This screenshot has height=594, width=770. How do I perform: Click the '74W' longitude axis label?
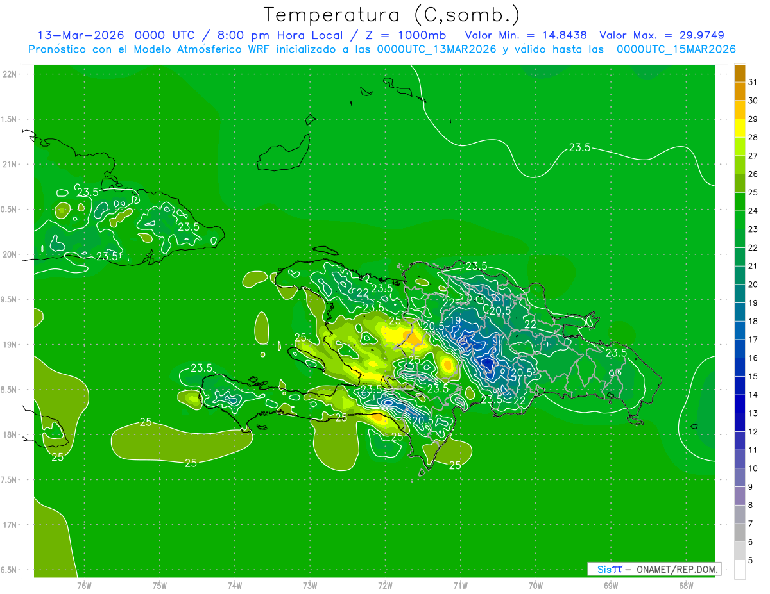click(x=235, y=585)
